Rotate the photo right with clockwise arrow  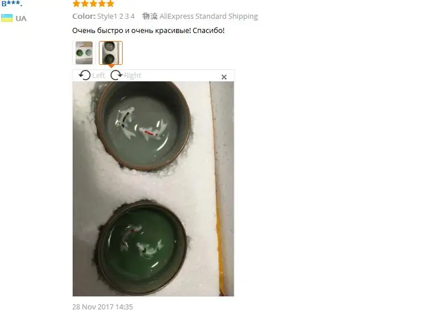[116, 75]
